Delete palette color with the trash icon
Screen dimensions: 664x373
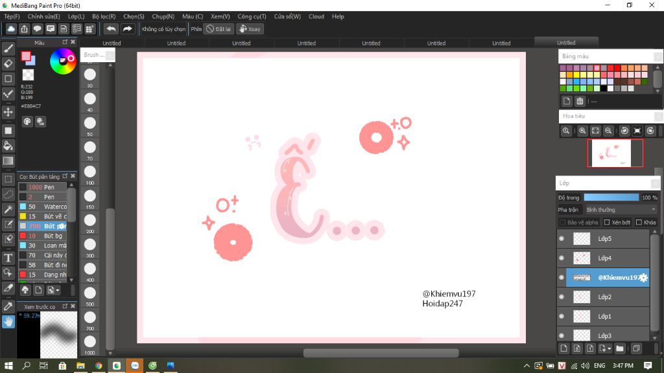[x=580, y=101]
